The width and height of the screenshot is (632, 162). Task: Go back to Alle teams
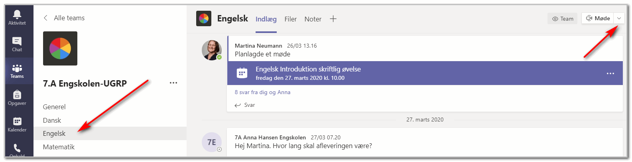(x=64, y=18)
